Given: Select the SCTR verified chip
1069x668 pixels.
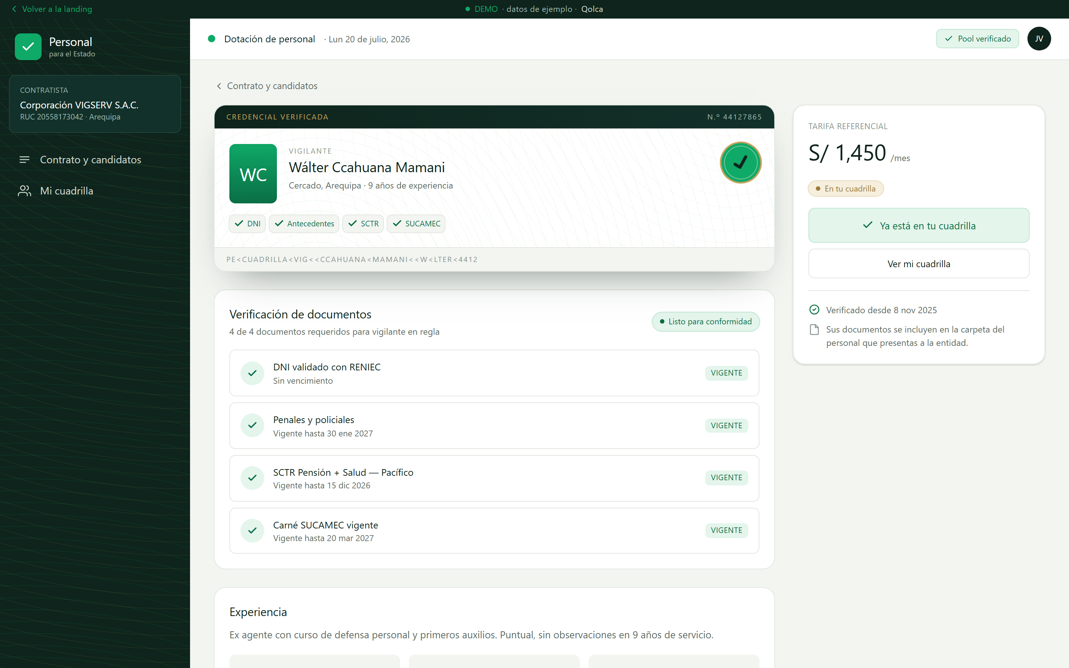Looking at the screenshot, I should pyautogui.click(x=363, y=223).
